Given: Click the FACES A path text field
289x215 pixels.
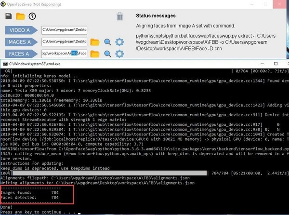Looking at the screenshot, I should point(64,54).
